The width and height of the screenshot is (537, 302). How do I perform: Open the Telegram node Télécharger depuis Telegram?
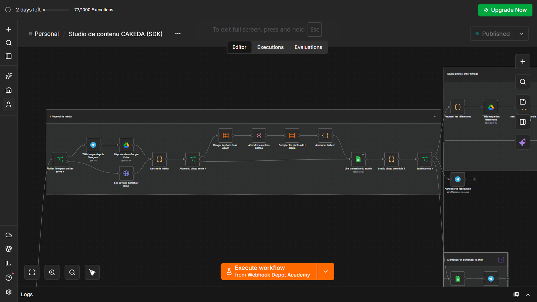coord(93,145)
